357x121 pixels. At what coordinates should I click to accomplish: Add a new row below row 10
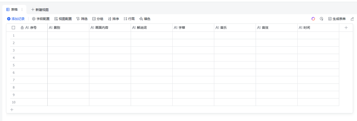[x=12, y=110]
